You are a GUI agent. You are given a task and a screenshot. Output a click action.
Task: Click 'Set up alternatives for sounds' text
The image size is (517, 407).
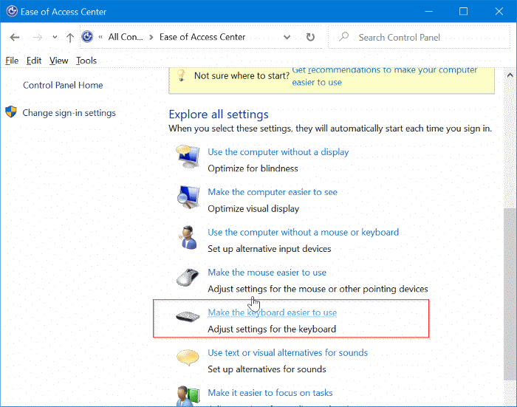(x=267, y=369)
